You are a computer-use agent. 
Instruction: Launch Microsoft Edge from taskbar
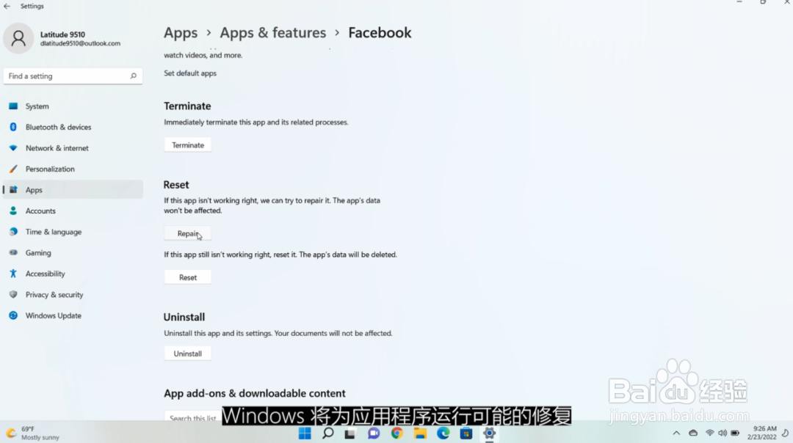[x=443, y=433]
